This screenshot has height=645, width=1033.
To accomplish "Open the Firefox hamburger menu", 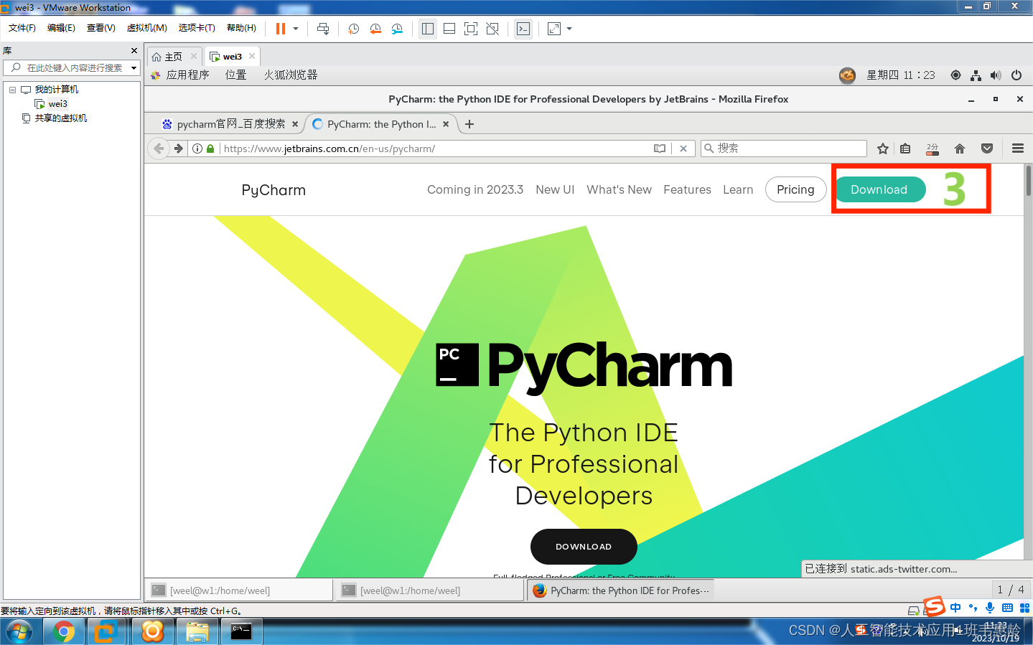I will coord(1017,149).
